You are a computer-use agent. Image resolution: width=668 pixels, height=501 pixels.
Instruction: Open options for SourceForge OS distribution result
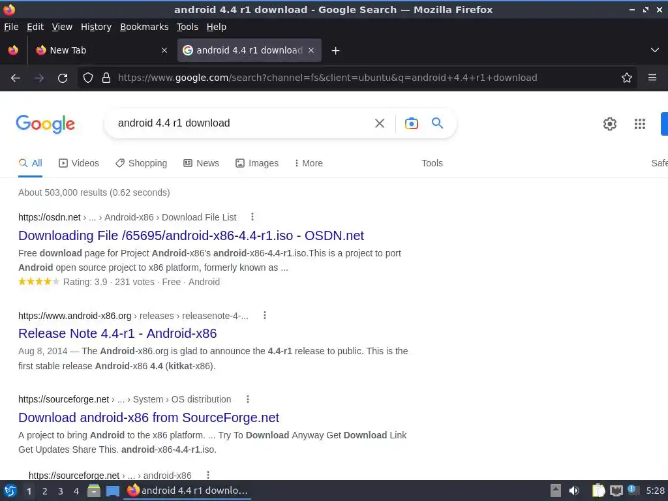[x=247, y=399]
